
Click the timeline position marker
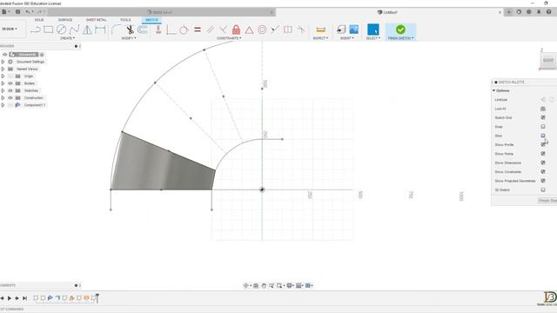click(x=97, y=297)
